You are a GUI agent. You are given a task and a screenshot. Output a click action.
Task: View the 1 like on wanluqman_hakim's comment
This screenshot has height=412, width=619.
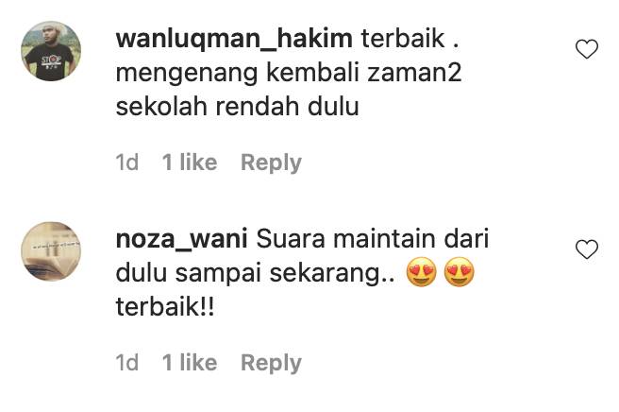[x=190, y=163]
